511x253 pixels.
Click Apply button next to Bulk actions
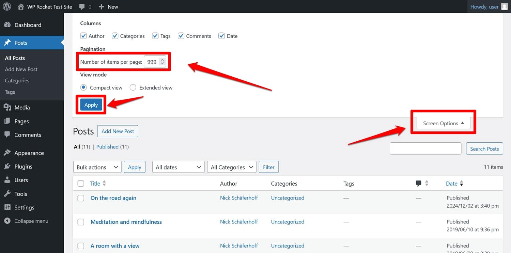point(135,167)
